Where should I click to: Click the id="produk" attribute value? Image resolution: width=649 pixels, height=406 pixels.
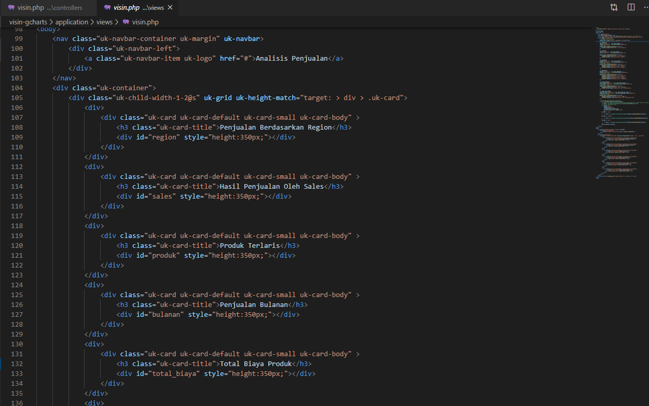click(x=164, y=256)
